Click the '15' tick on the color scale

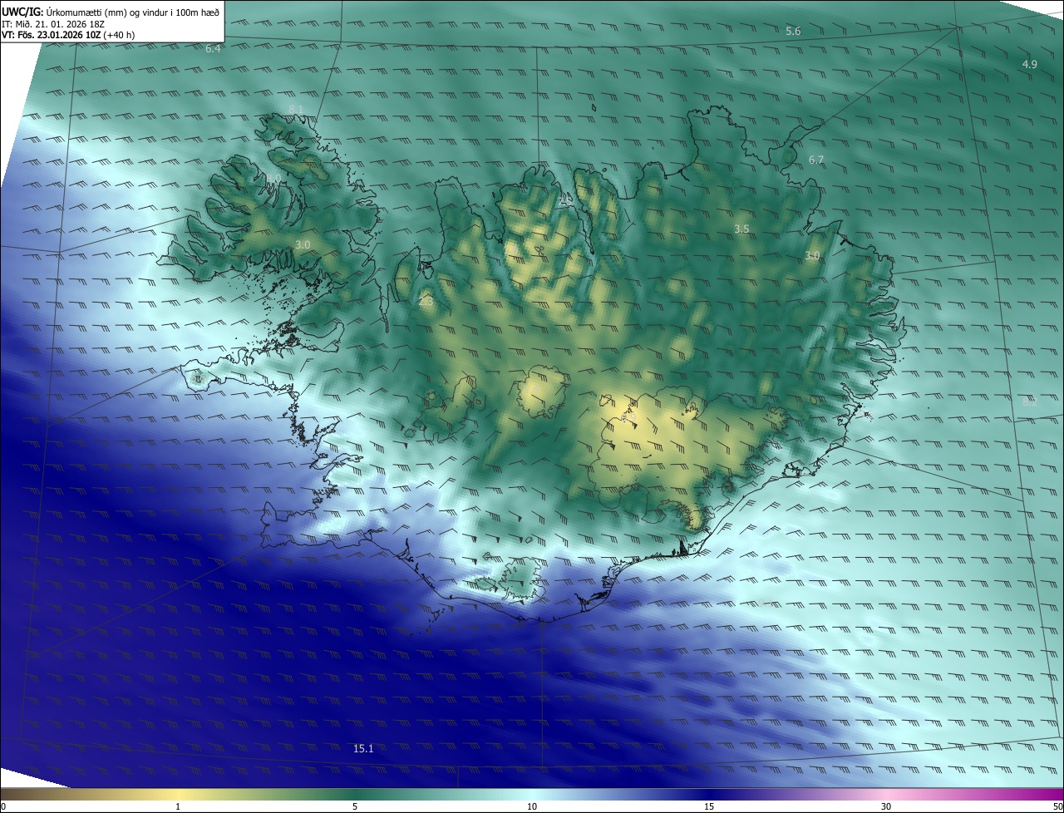pyautogui.click(x=709, y=807)
